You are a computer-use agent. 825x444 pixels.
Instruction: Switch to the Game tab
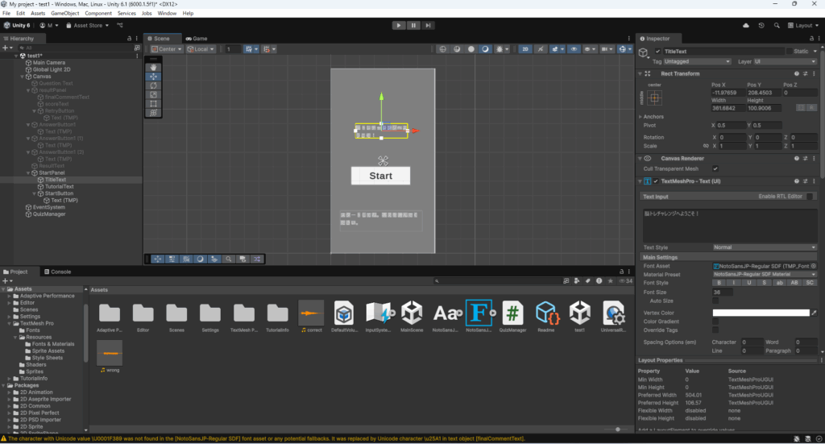tap(197, 39)
